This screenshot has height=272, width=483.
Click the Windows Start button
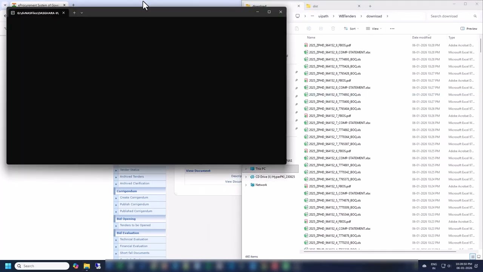click(8, 266)
